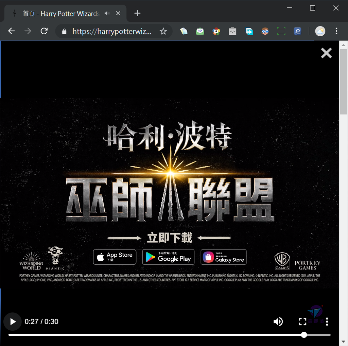Open the Google Play download badge

click(x=169, y=257)
